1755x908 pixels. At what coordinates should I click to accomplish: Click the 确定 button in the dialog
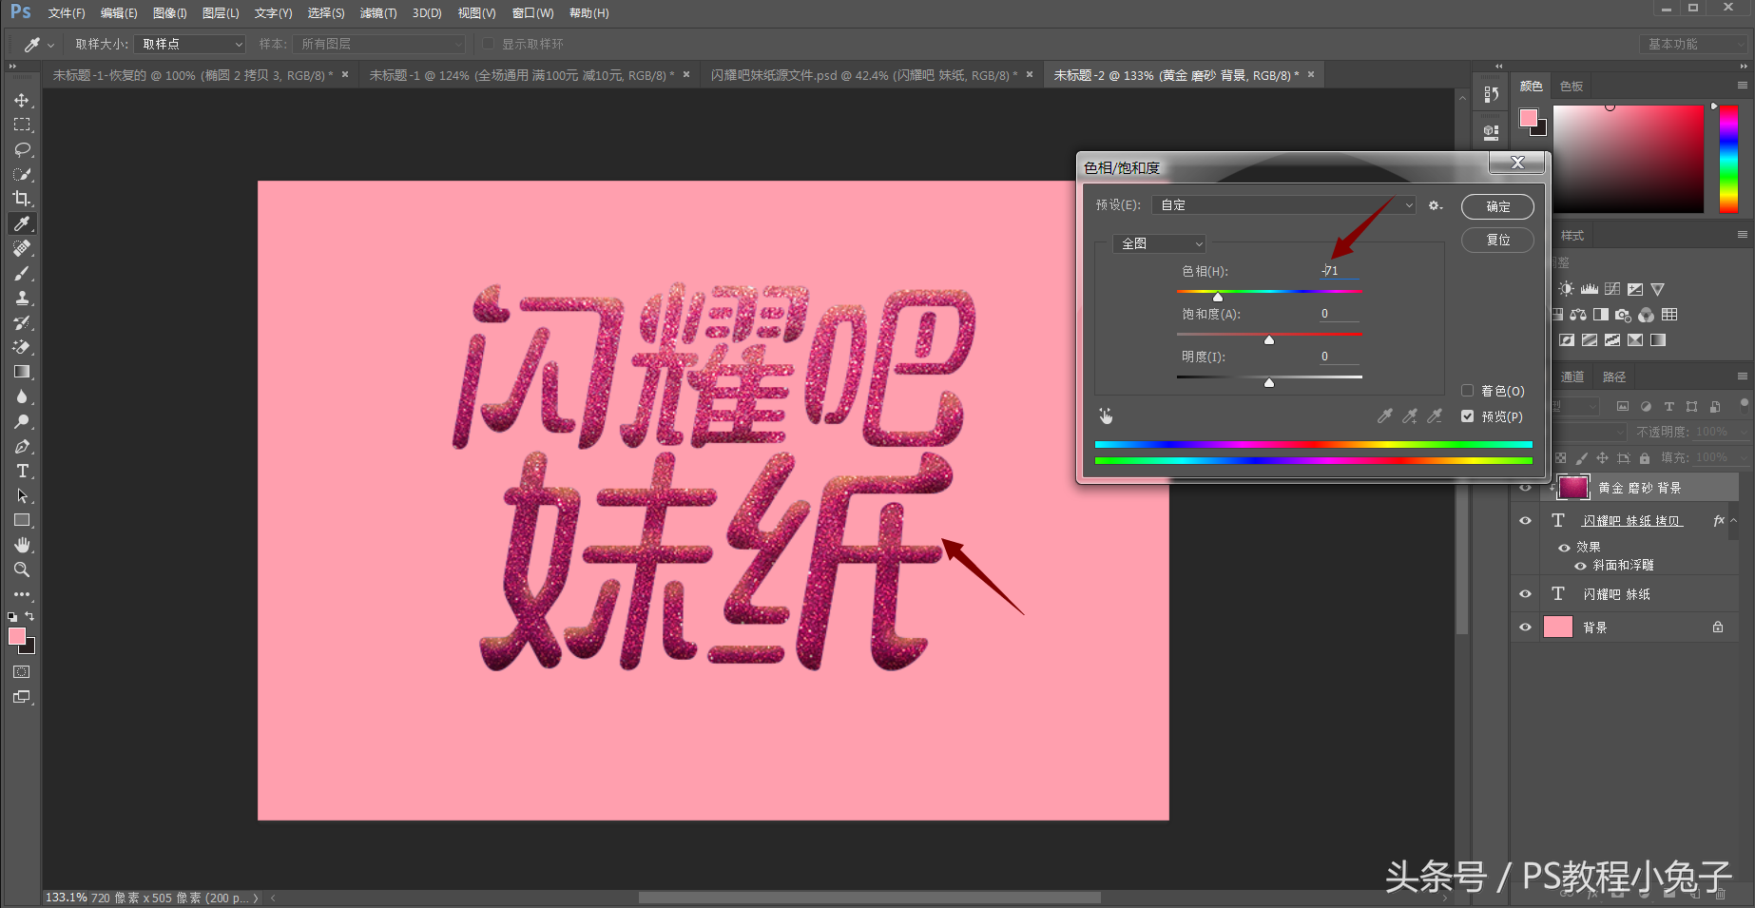[x=1496, y=206]
